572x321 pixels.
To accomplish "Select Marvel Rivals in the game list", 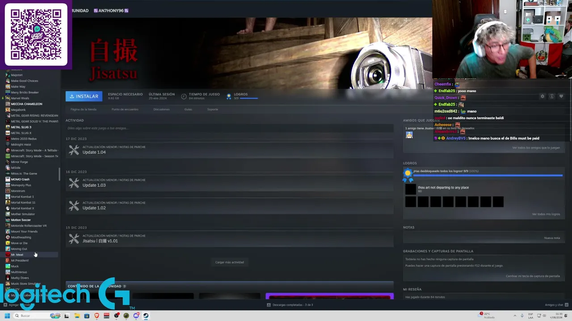I will [20, 98].
